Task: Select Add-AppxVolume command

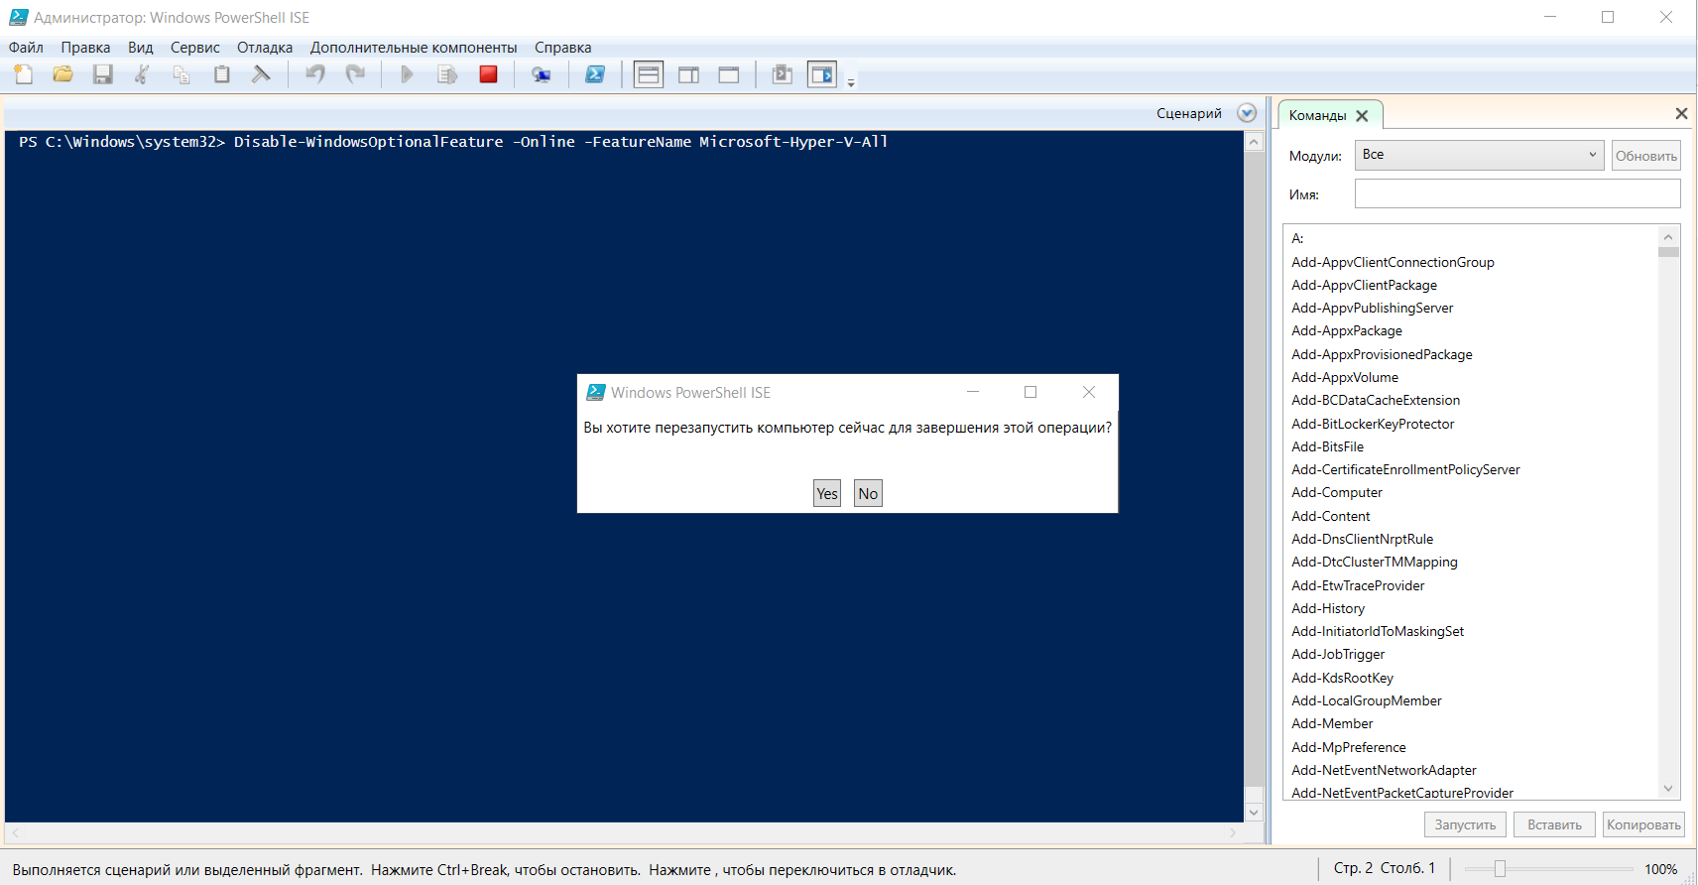Action: [1345, 377]
